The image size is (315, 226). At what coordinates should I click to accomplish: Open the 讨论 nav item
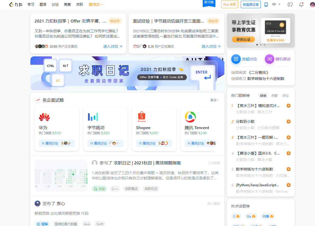point(55,4)
